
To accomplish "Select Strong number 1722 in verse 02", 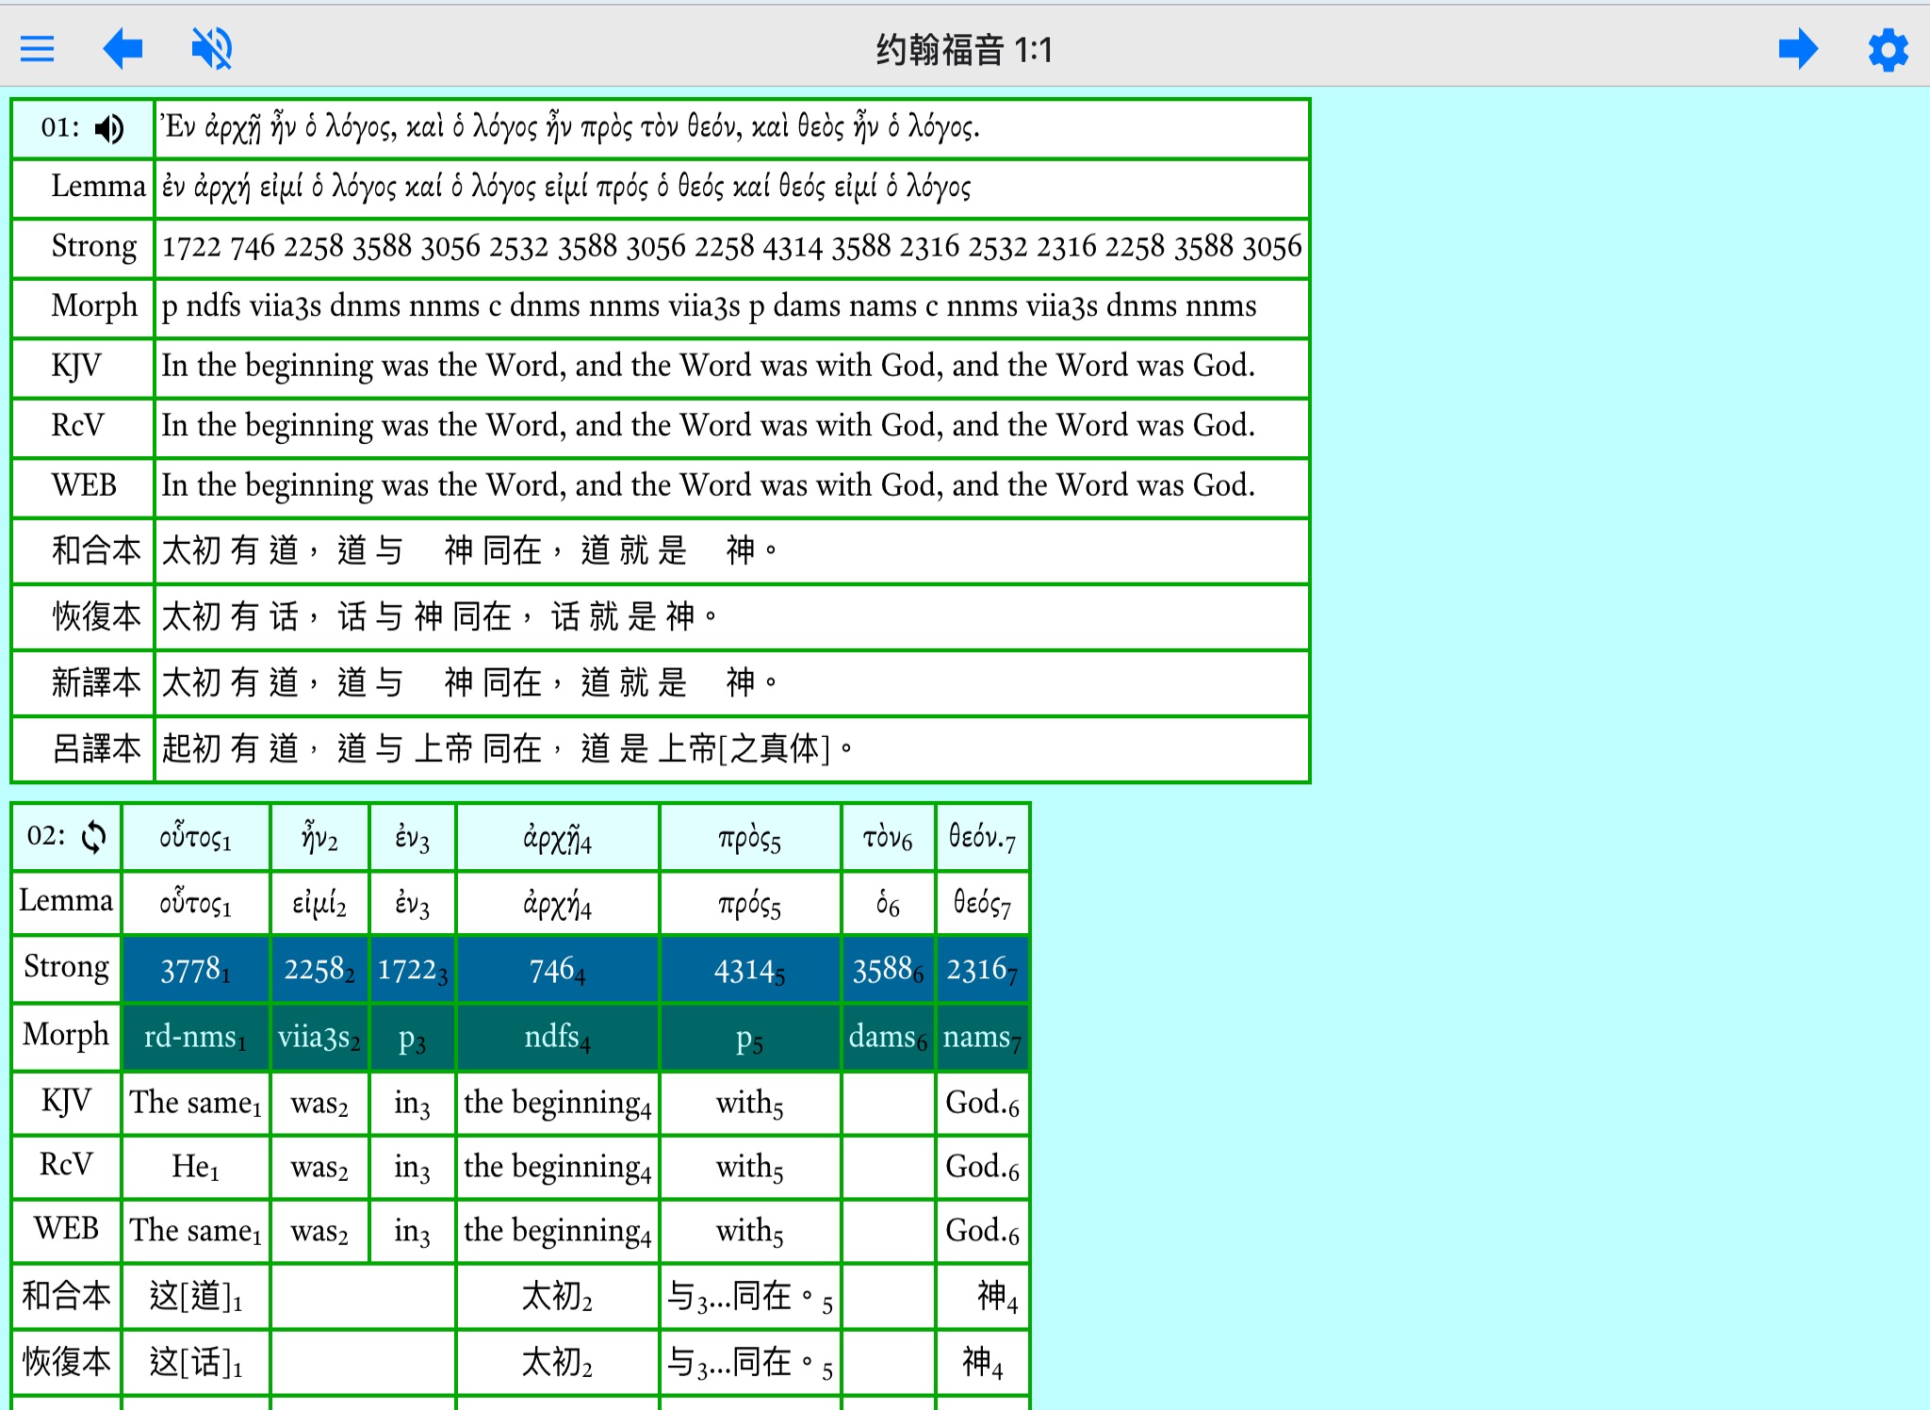I will click(412, 969).
